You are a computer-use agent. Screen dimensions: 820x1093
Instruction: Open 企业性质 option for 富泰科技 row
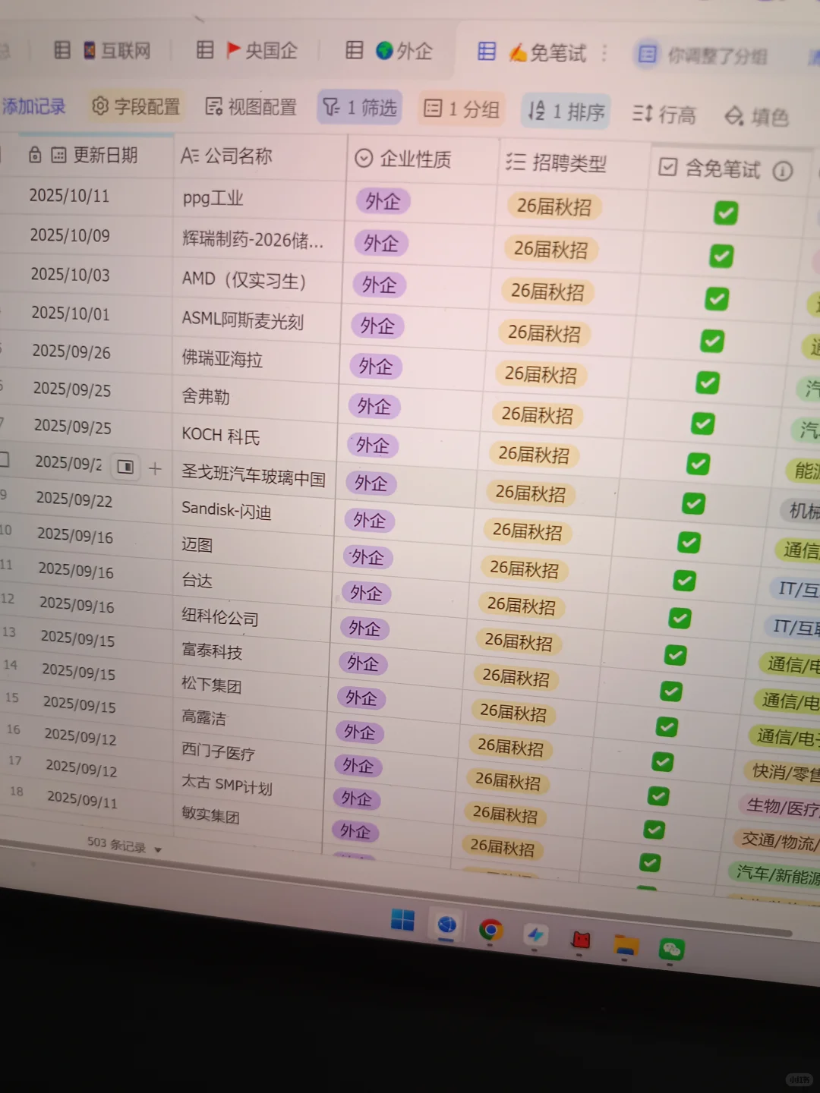point(363,663)
